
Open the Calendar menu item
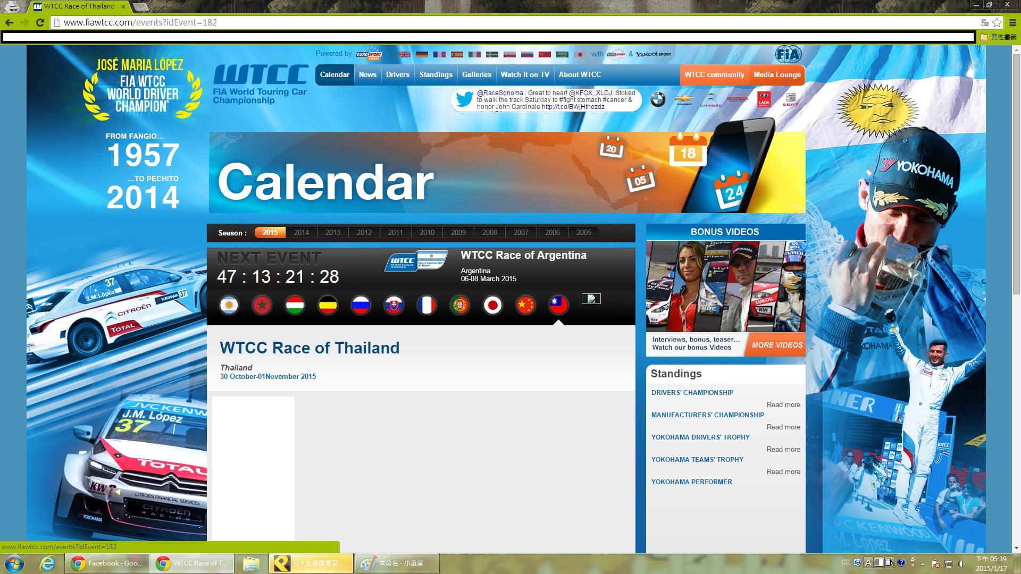pyautogui.click(x=334, y=75)
